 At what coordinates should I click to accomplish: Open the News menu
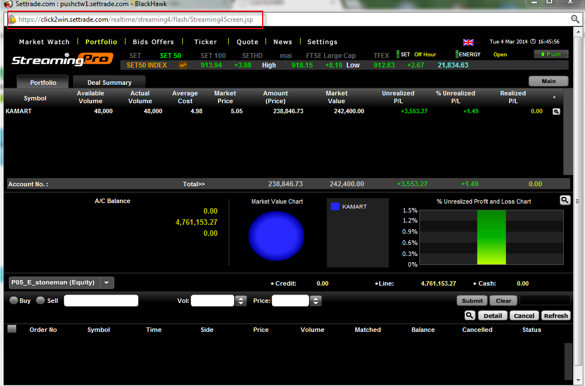[282, 42]
